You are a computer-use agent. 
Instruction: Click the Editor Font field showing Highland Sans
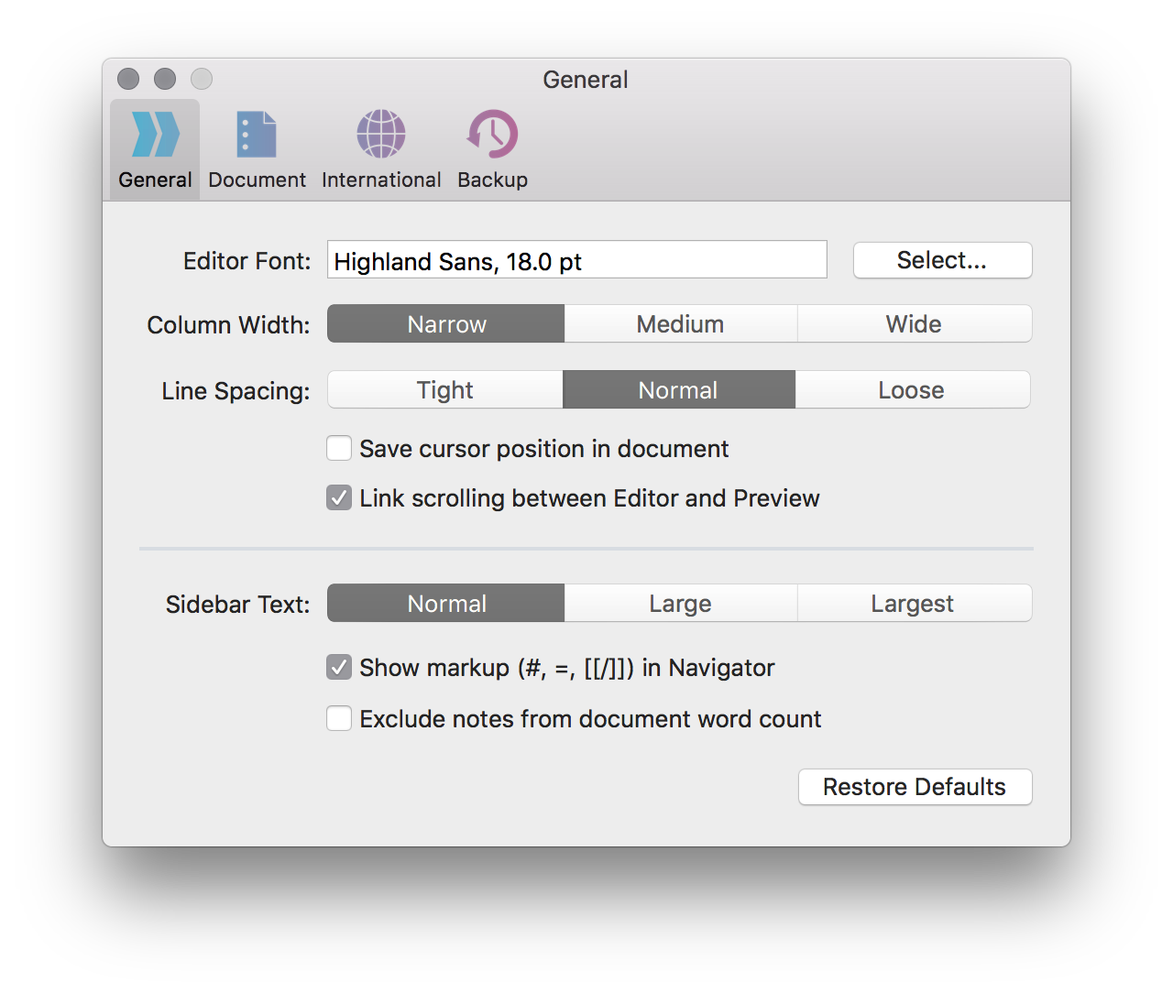(576, 260)
